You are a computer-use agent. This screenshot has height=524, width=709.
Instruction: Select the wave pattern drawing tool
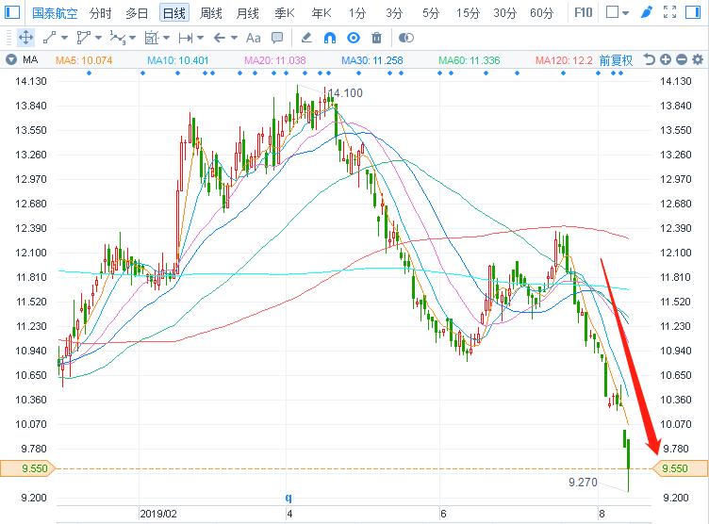(118, 38)
